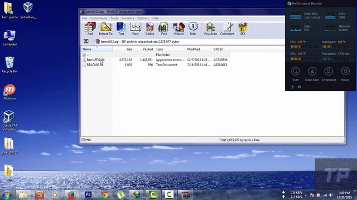Click the Extract To toolbar icon
The height and width of the screenshot is (200, 357).
click(105, 29)
